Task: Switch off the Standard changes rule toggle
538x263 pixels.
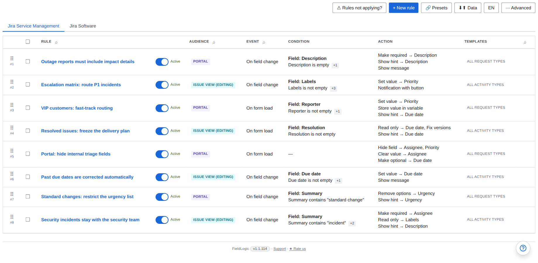Action: (162, 197)
